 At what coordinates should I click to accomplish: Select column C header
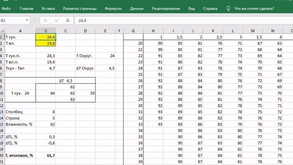[x=65, y=31]
